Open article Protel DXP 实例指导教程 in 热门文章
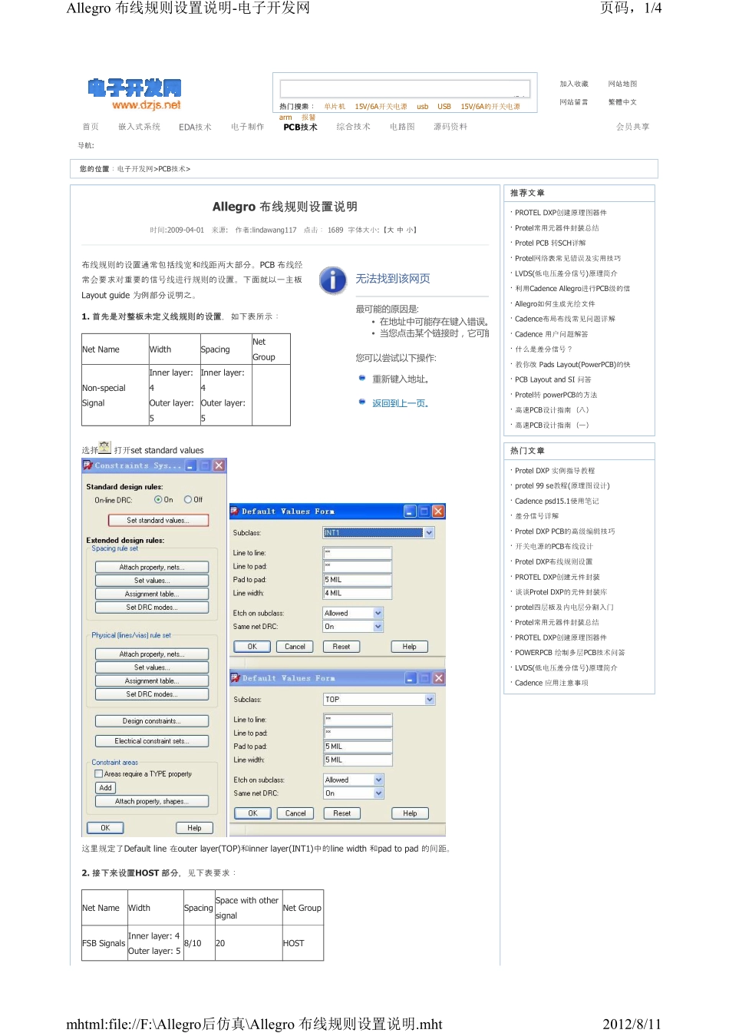The image size is (729, 1033). pyautogui.click(x=555, y=471)
